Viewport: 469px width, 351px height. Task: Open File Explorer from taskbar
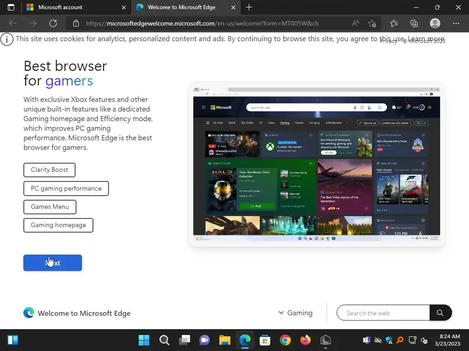[224, 340]
